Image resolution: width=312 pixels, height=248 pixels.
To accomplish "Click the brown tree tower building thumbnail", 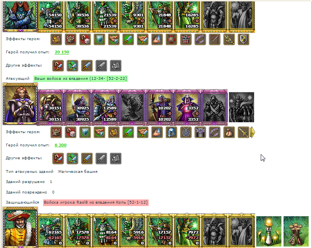I will pos(296,231).
